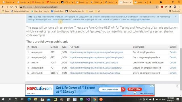Viewport: 182px width, 102px height.
Task: Open the taskbar clock and date
Action: click(171, 99)
